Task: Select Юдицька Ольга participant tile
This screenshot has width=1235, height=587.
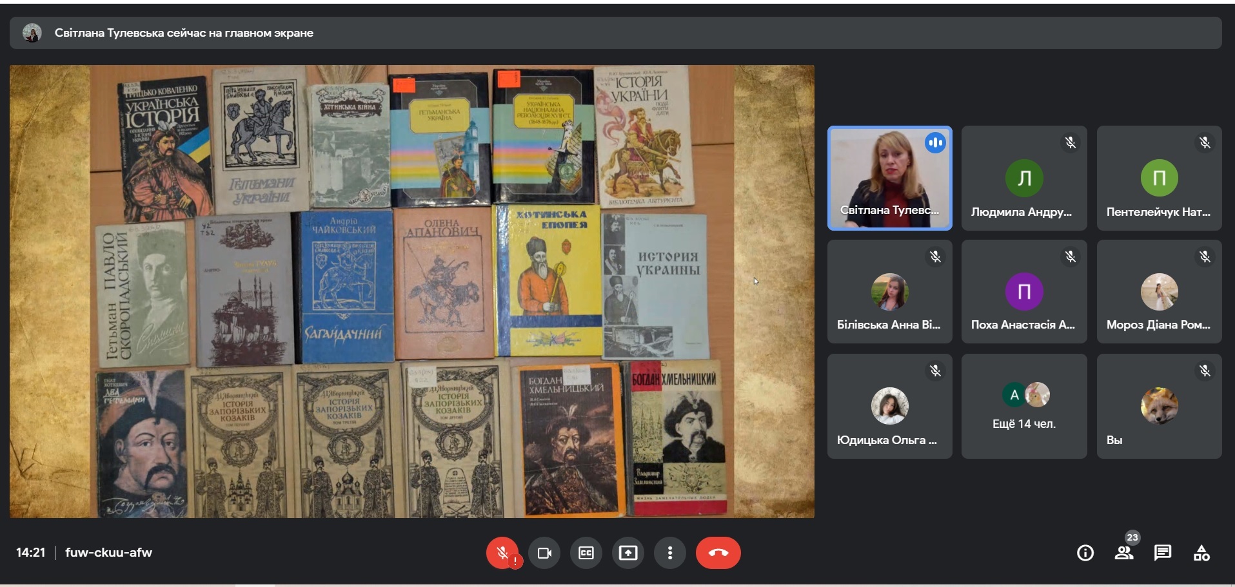Action: (890, 406)
